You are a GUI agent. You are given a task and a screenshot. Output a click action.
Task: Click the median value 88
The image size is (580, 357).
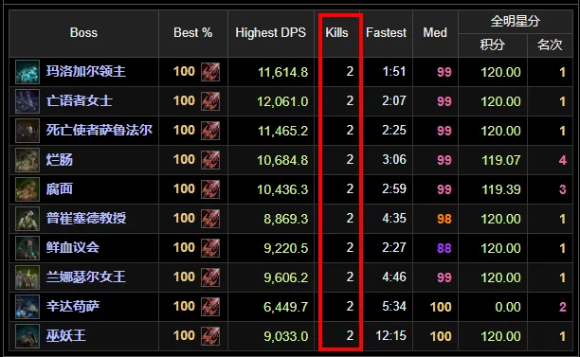tap(444, 248)
